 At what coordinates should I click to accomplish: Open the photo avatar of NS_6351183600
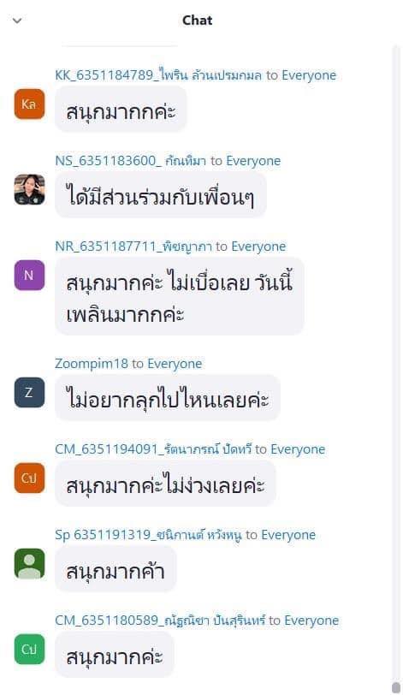(29, 190)
